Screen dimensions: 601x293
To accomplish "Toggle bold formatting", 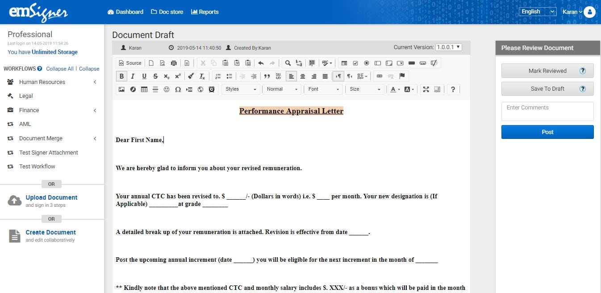I will [121, 76].
